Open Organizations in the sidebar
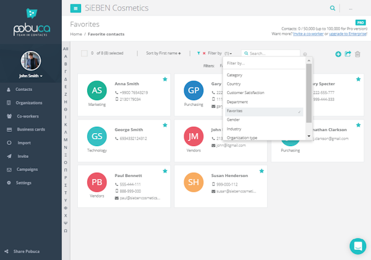Image resolution: width=371 pixels, height=260 pixels. (29, 103)
